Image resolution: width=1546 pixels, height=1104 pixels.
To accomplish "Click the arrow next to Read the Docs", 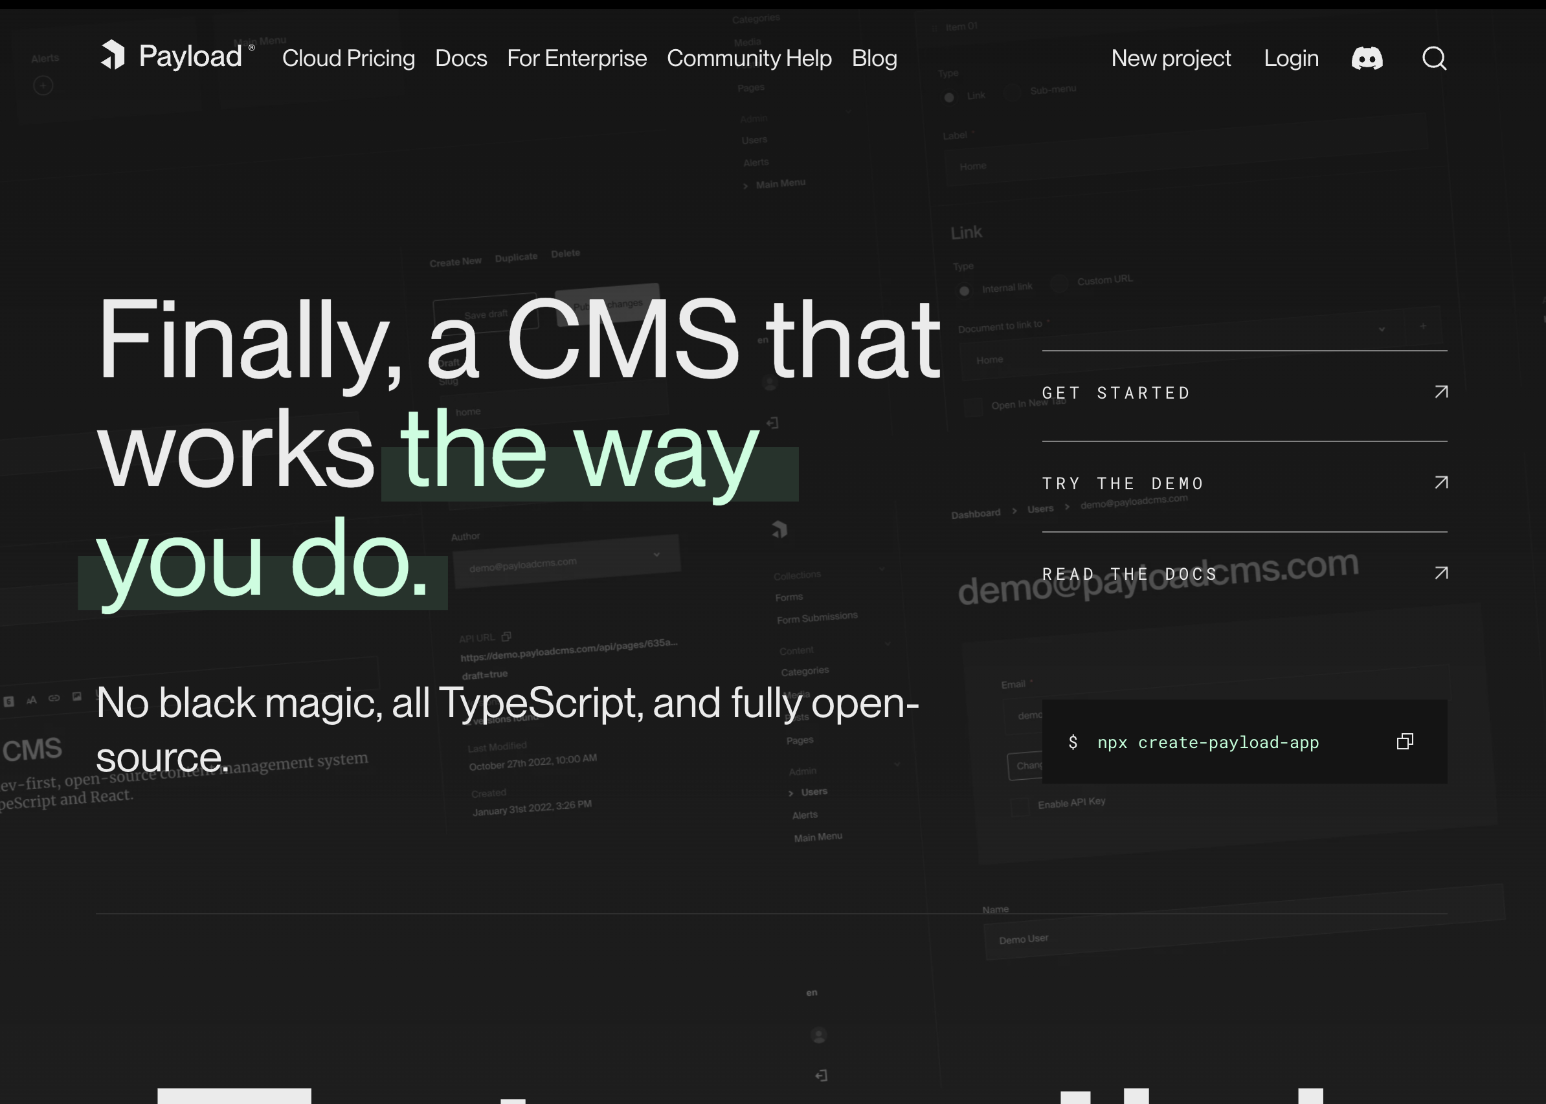I will tap(1440, 573).
